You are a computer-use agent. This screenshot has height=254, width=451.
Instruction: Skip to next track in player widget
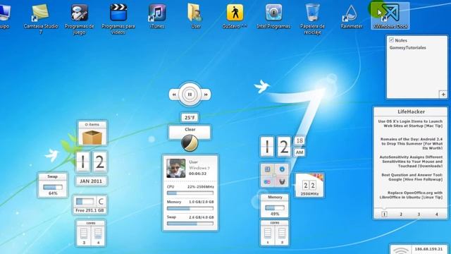tap(206, 95)
